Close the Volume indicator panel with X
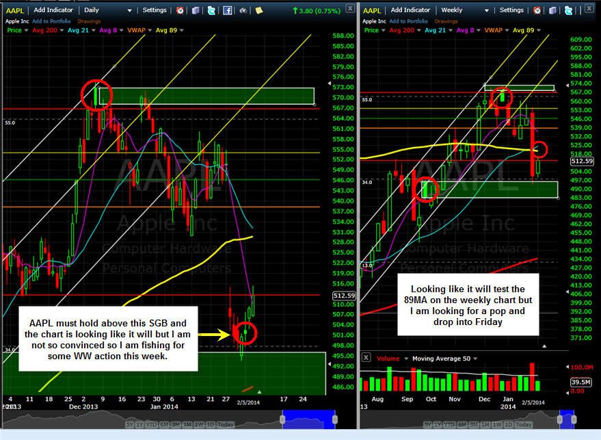This screenshot has height=440, width=601. [x=366, y=357]
